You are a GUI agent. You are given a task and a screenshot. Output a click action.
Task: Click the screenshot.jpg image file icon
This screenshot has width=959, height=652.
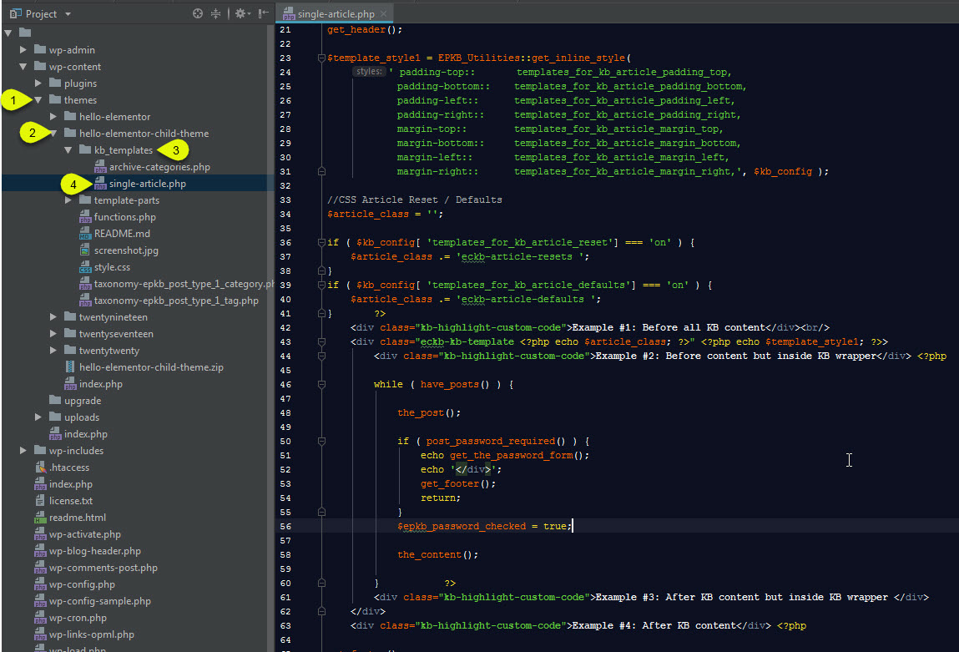(x=85, y=250)
